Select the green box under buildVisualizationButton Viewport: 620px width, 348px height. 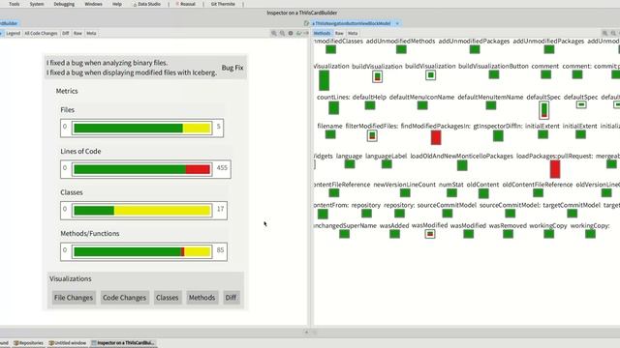click(x=493, y=74)
